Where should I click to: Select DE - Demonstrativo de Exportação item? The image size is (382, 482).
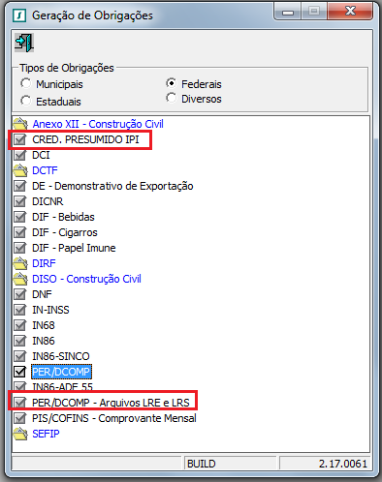[x=112, y=186]
